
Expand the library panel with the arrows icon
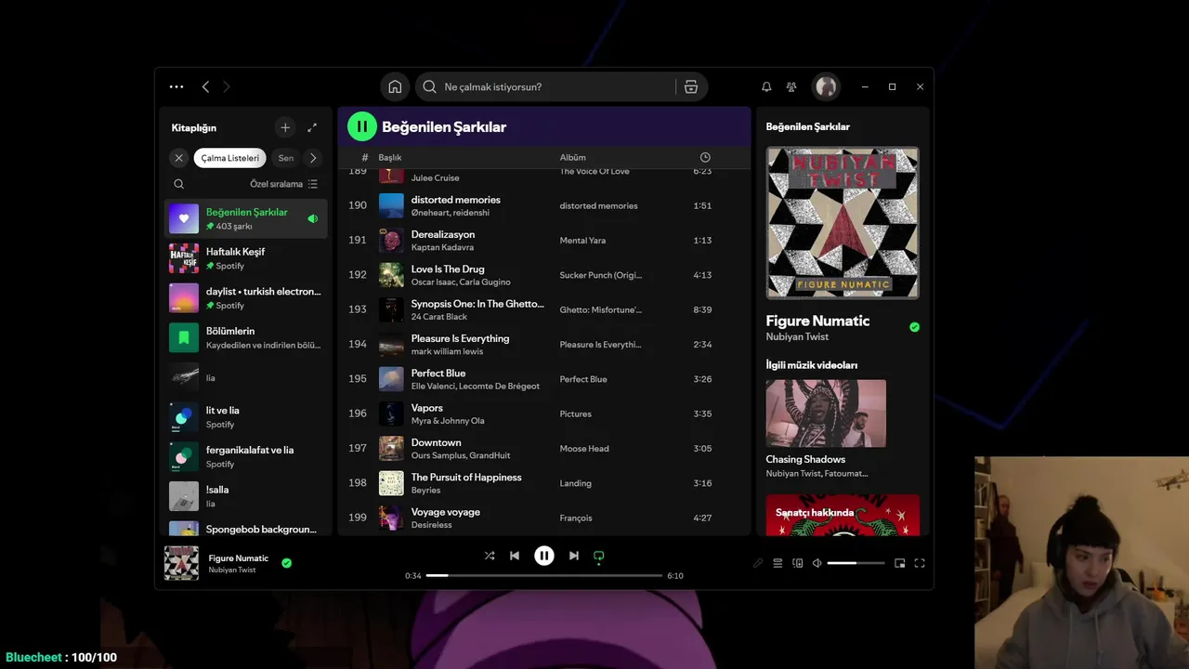[312, 127]
